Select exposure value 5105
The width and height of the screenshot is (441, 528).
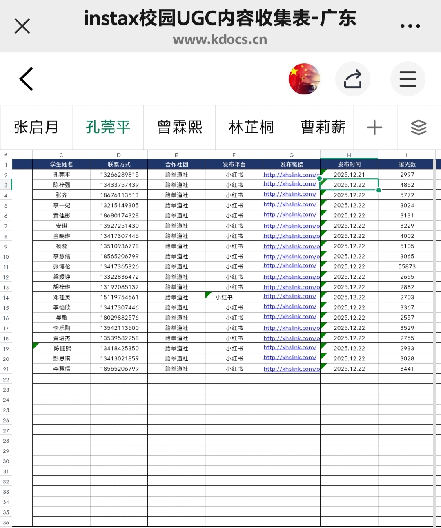click(407, 246)
